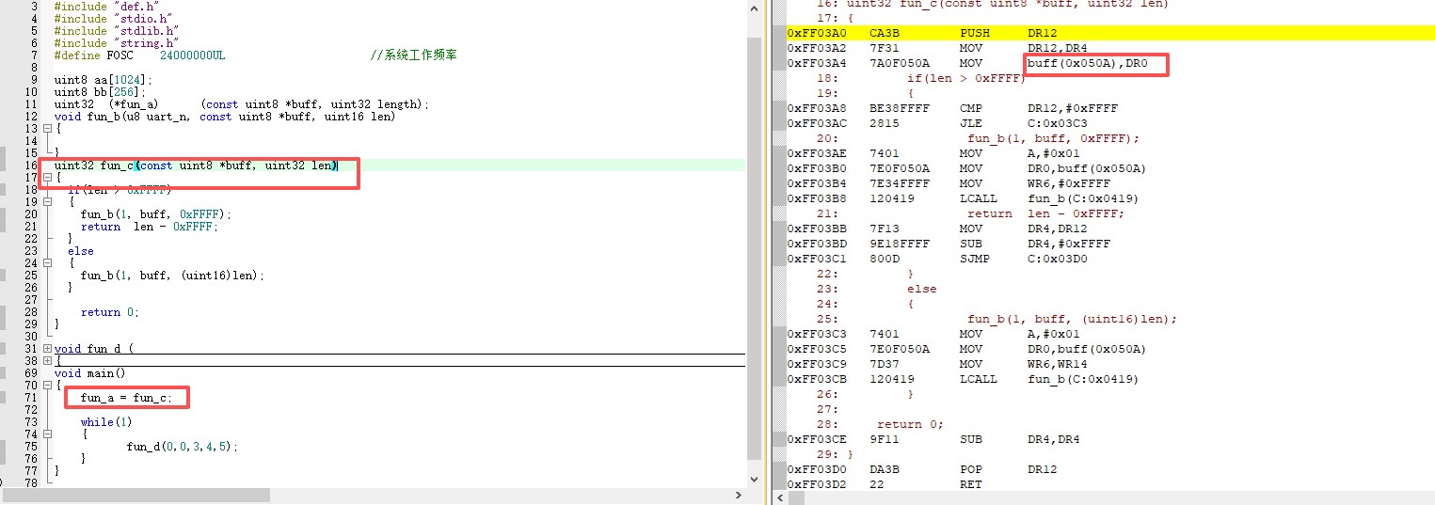Viewport: 1435px width, 505px height.
Task: Place cursor on the 'fun_a = fun_c;' line
Action: click(x=126, y=398)
